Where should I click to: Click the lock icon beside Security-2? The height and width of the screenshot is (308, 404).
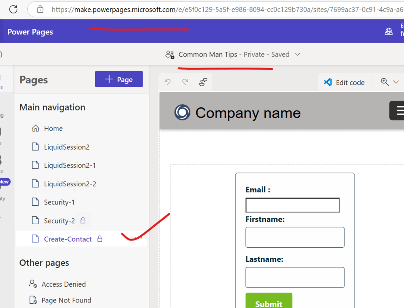click(x=83, y=220)
